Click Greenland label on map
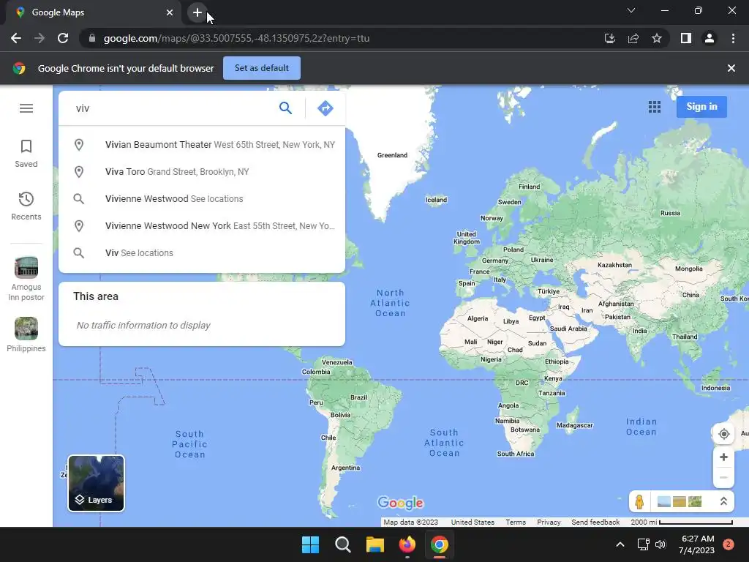 pos(392,155)
